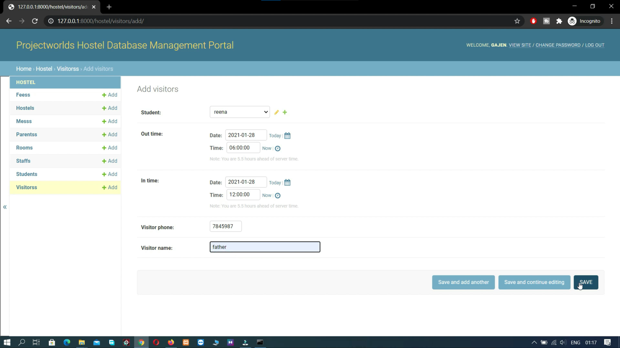Image resolution: width=620 pixels, height=348 pixels.
Task: Open the Out time date calendar picker
Action: pyautogui.click(x=287, y=136)
